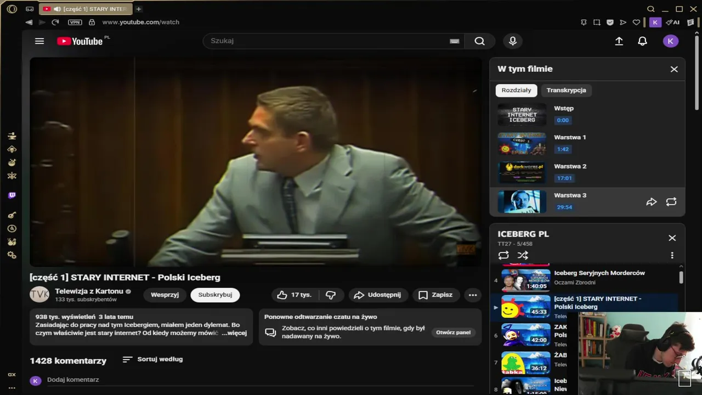Reload the current page
This screenshot has width=702, height=395.
point(55,22)
